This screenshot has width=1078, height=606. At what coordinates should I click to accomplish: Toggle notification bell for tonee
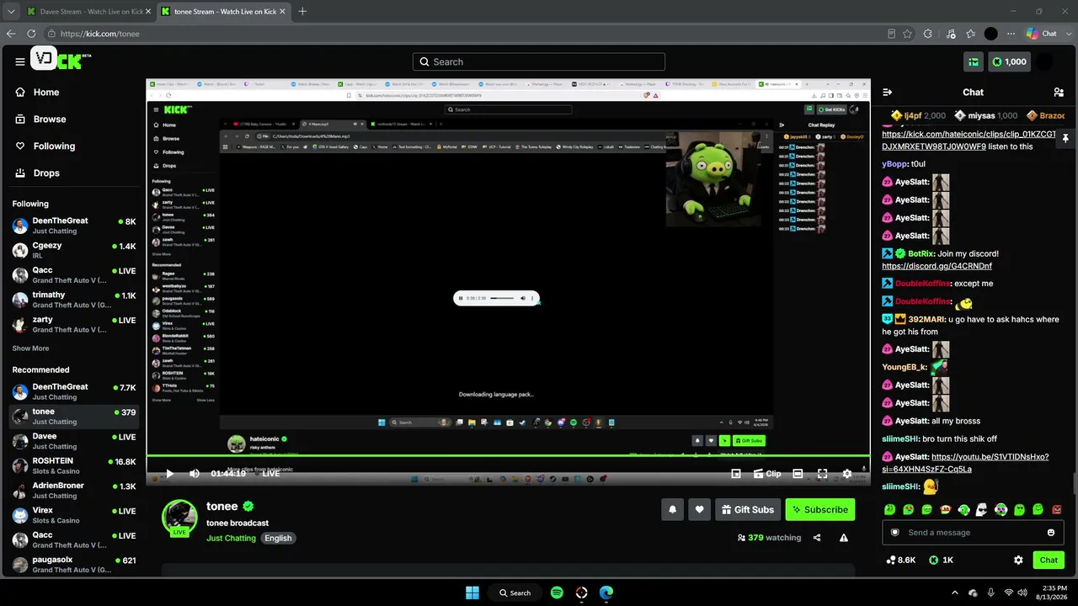pos(672,509)
